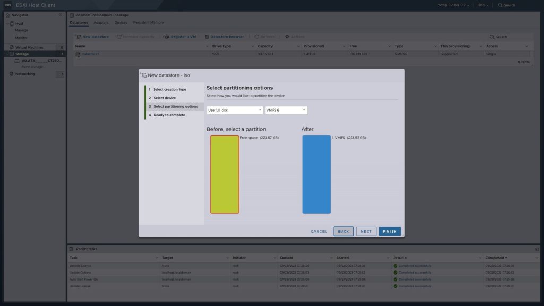This screenshot has height=306, width=544.
Task: Maximize the Recent tasks panel
Action: click(x=537, y=249)
